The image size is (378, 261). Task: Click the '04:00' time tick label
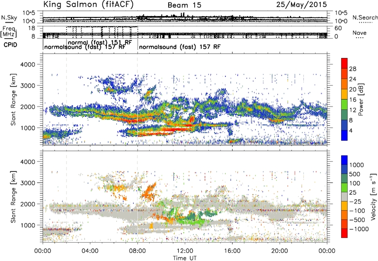90,251
